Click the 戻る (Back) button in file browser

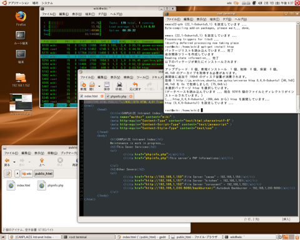(x=7, y=162)
